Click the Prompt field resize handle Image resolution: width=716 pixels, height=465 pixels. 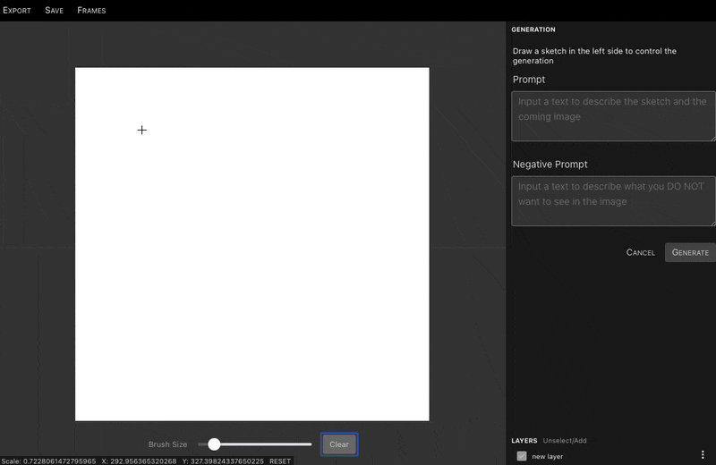[x=712, y=138]
